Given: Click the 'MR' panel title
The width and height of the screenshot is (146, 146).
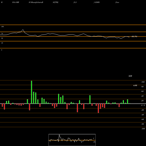Looking at the screenshot, I should click(130, 76).
